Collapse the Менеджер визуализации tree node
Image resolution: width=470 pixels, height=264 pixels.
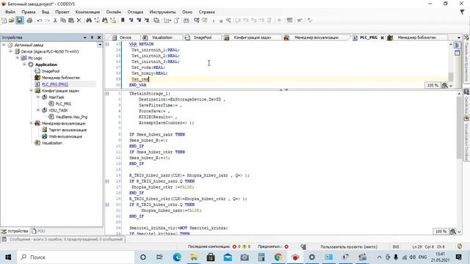(31, 123)
